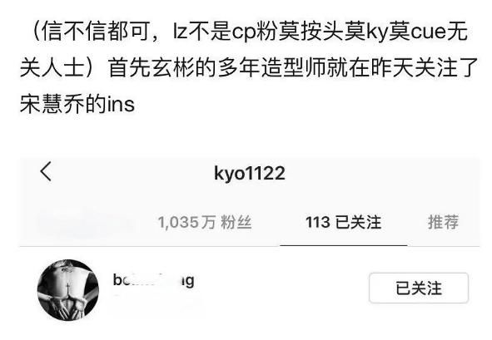The height and width of the screenshot is (340, 492).
Task: Open the 1,035万 粉丝 followers tab
Action: click(205, 223)
